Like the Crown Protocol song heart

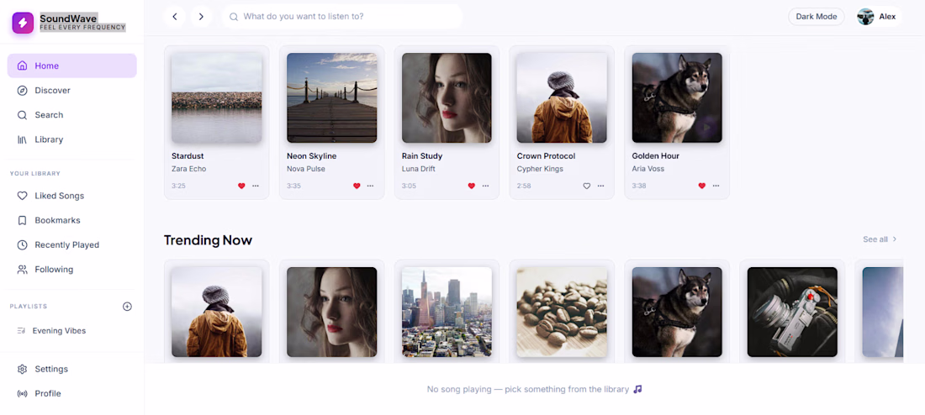coord(586,186)
